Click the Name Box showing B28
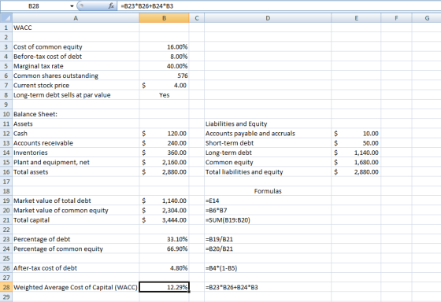This screenshot has height=302, width=441. coord(34,6)
